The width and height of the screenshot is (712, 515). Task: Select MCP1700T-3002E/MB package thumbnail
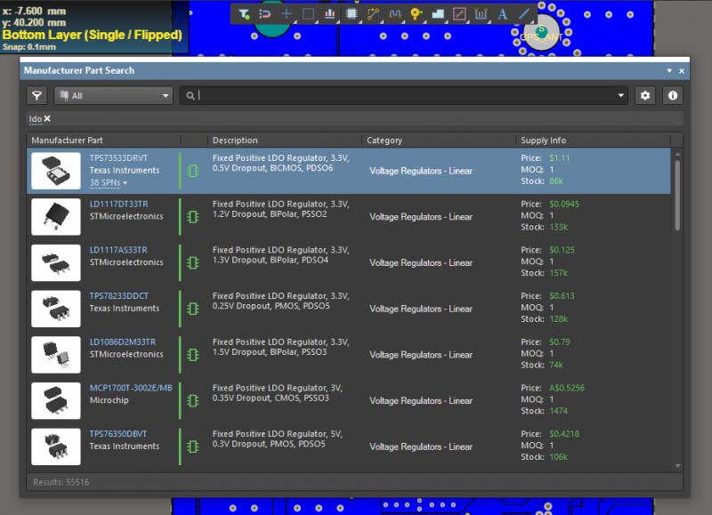point(56,400)
